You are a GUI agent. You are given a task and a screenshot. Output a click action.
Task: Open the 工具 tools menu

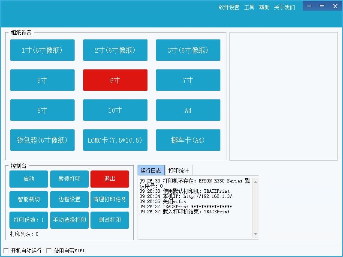(249, 7)
